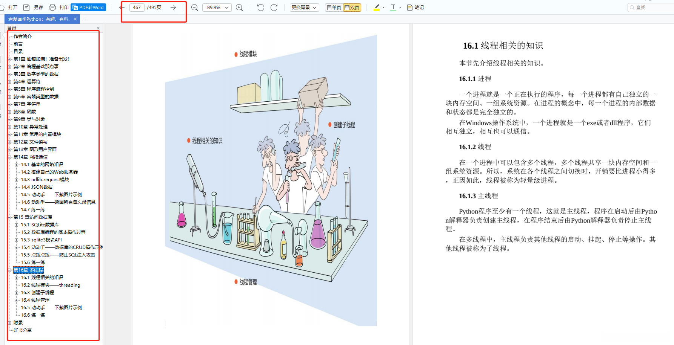Open section 15.3 sqlite3模块API
The image size is (674, 345).
pos(41,240)
